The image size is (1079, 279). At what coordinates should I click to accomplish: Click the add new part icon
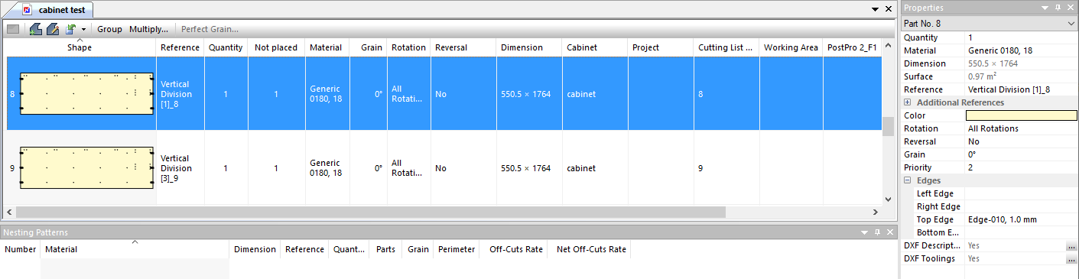click(35, 29)
